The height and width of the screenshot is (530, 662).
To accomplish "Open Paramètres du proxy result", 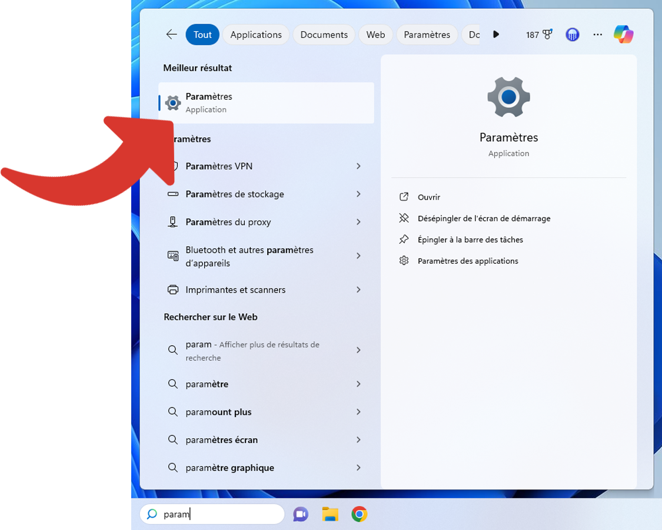I will click(266, 222).
